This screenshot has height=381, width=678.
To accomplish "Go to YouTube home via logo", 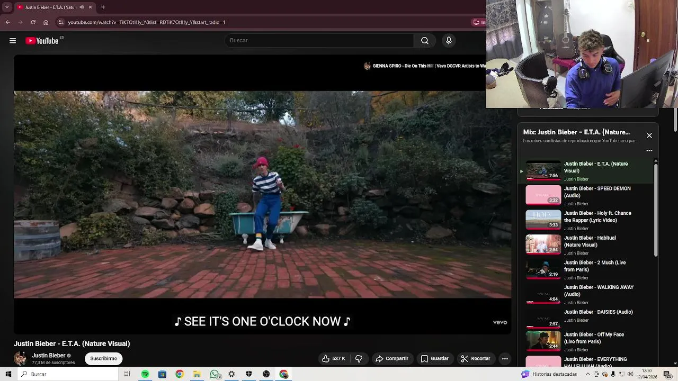I will coord(42,41).
